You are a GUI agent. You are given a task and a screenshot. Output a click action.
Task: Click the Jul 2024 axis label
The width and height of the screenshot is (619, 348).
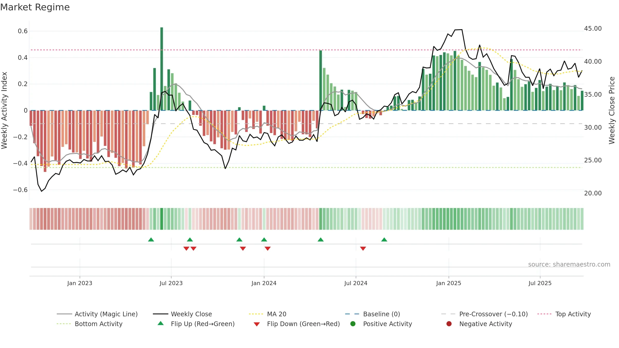click(x=356, y=283)
